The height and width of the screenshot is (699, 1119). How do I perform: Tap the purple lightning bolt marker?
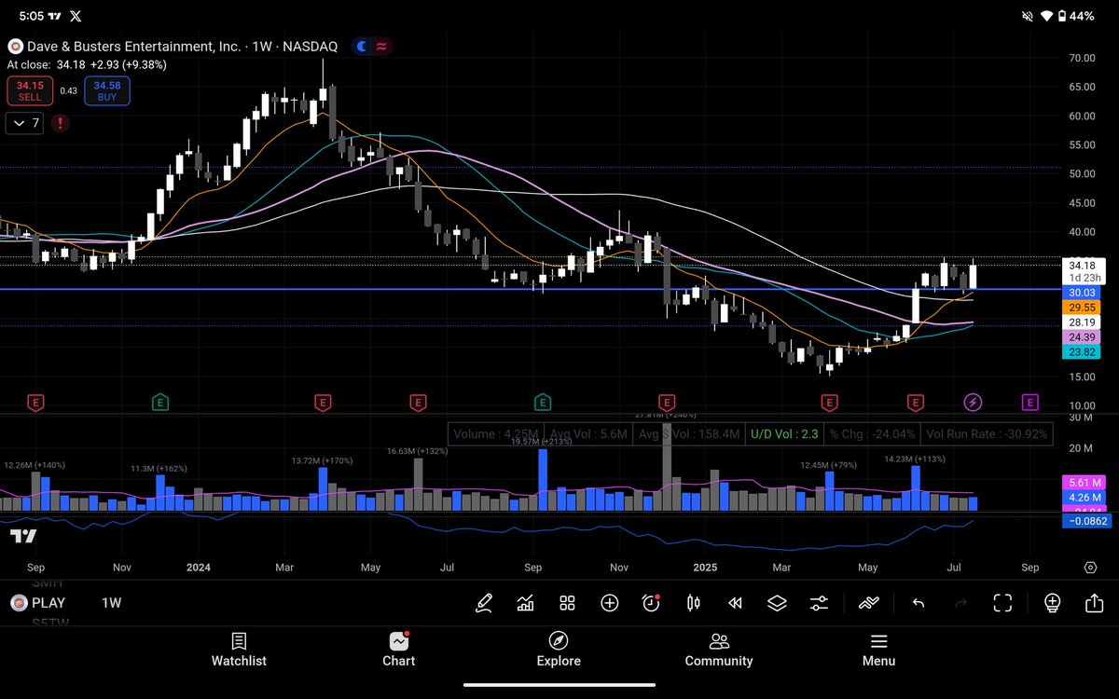click(973, 403)
